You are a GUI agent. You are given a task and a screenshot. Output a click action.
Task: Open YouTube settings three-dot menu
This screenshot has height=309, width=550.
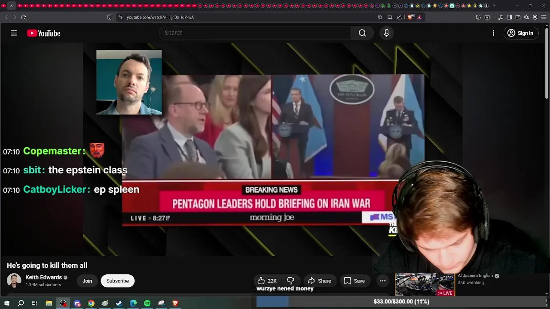pos(493,33)
